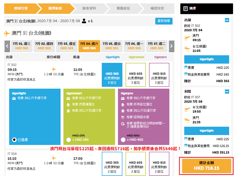238x176 pixels.
Task: Click the plane icon in IT 302 row
Action: pyautogui.click(x=54, y=69)
